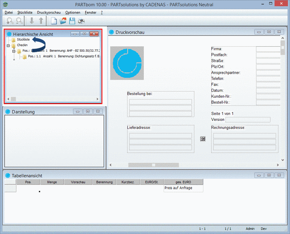Maximize the Druckvorschau panel

pyautogui.click(x=269, y=32)
